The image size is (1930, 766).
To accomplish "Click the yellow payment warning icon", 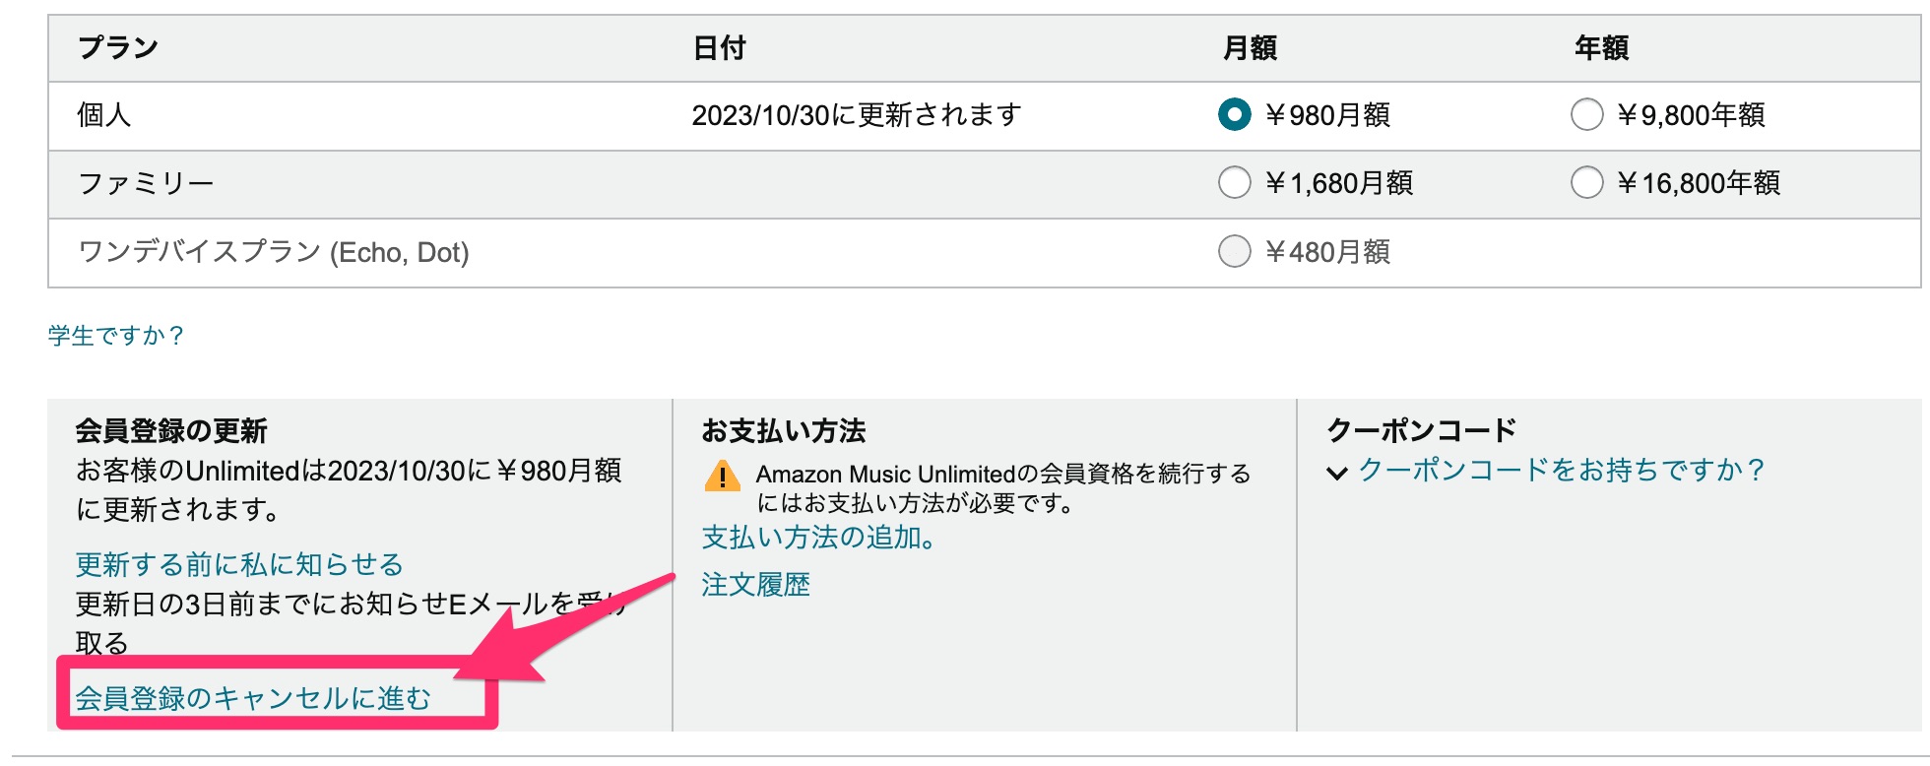I will 723,477.
